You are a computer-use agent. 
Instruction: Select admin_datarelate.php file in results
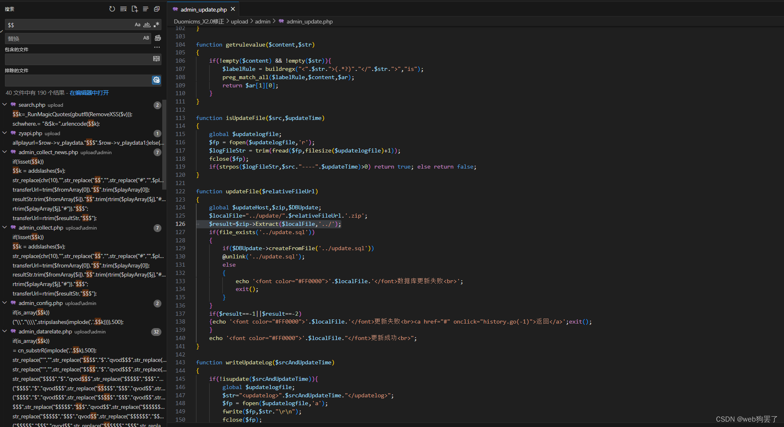point(45,331)
